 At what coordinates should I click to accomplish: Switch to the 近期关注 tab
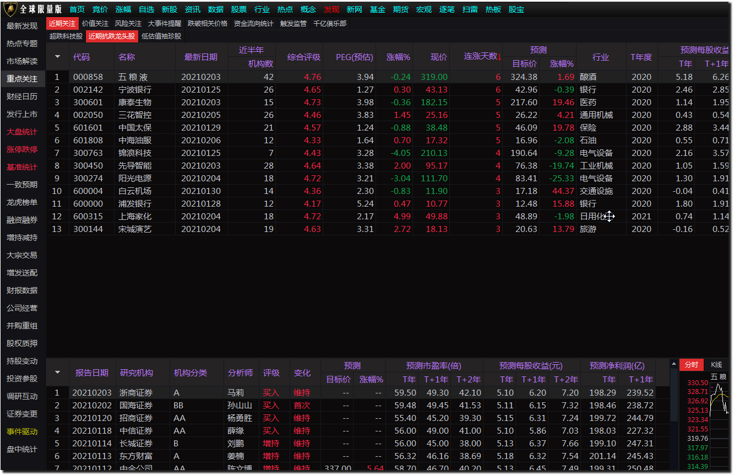click(62, 24)
